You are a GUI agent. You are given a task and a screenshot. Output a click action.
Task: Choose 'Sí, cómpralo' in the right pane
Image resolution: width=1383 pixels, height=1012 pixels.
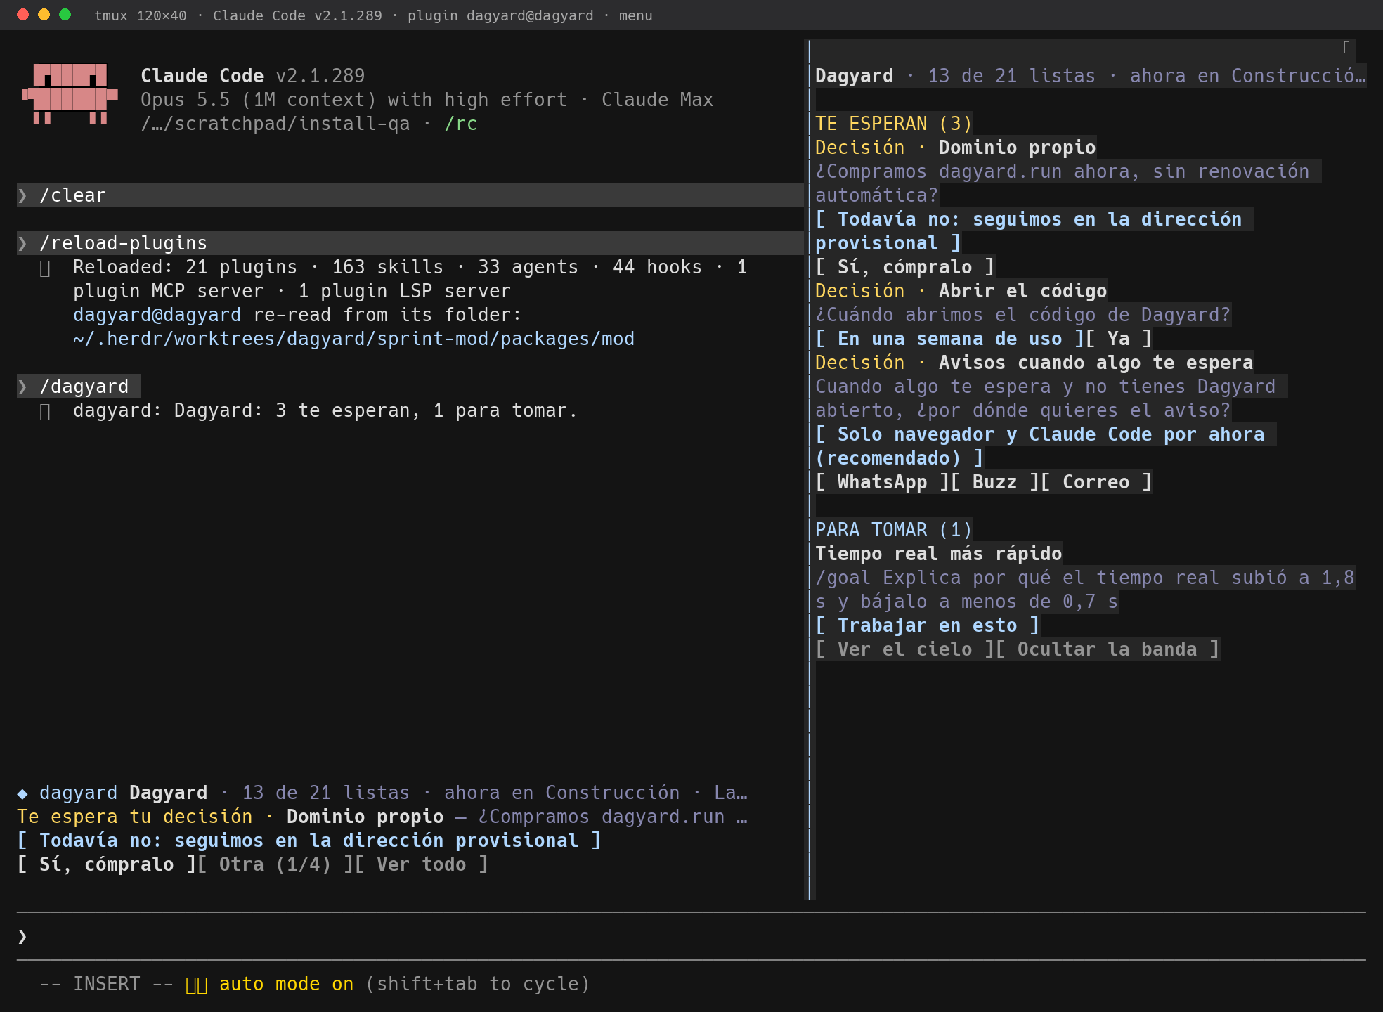coord(905,267)
